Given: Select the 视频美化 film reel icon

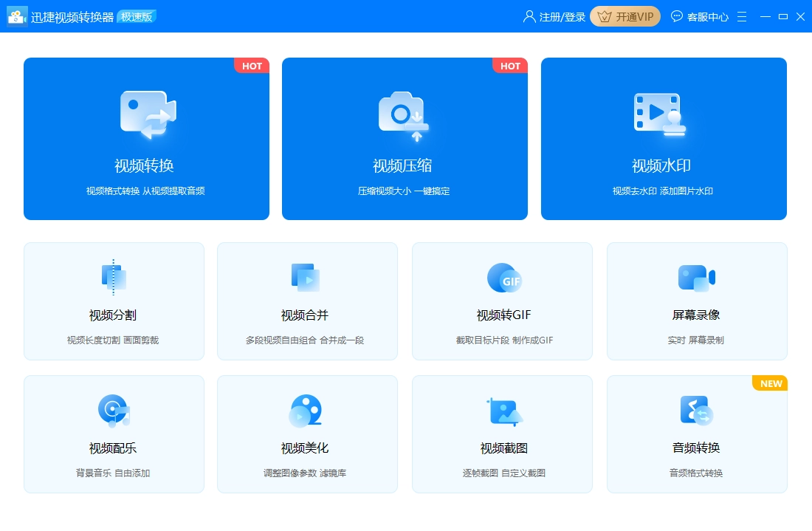Looking at the screenshot, I should pyautogui.click(x=305, y=411).
